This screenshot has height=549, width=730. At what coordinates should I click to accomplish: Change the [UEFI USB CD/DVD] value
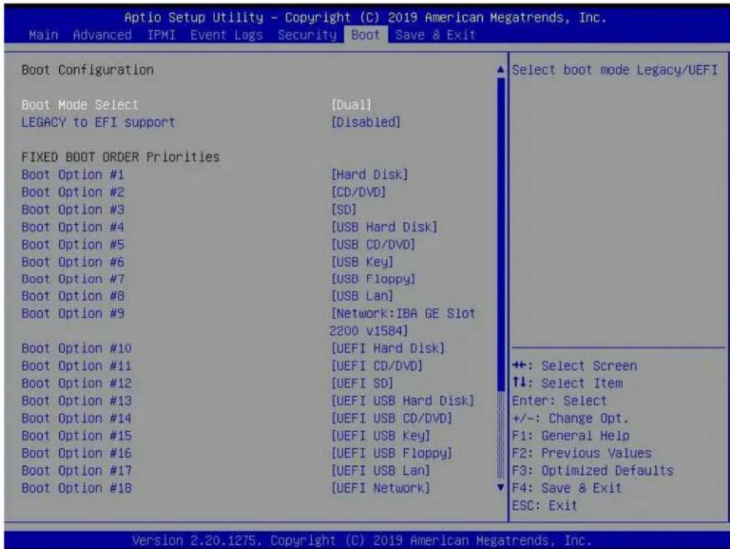[x=391, y=418]
